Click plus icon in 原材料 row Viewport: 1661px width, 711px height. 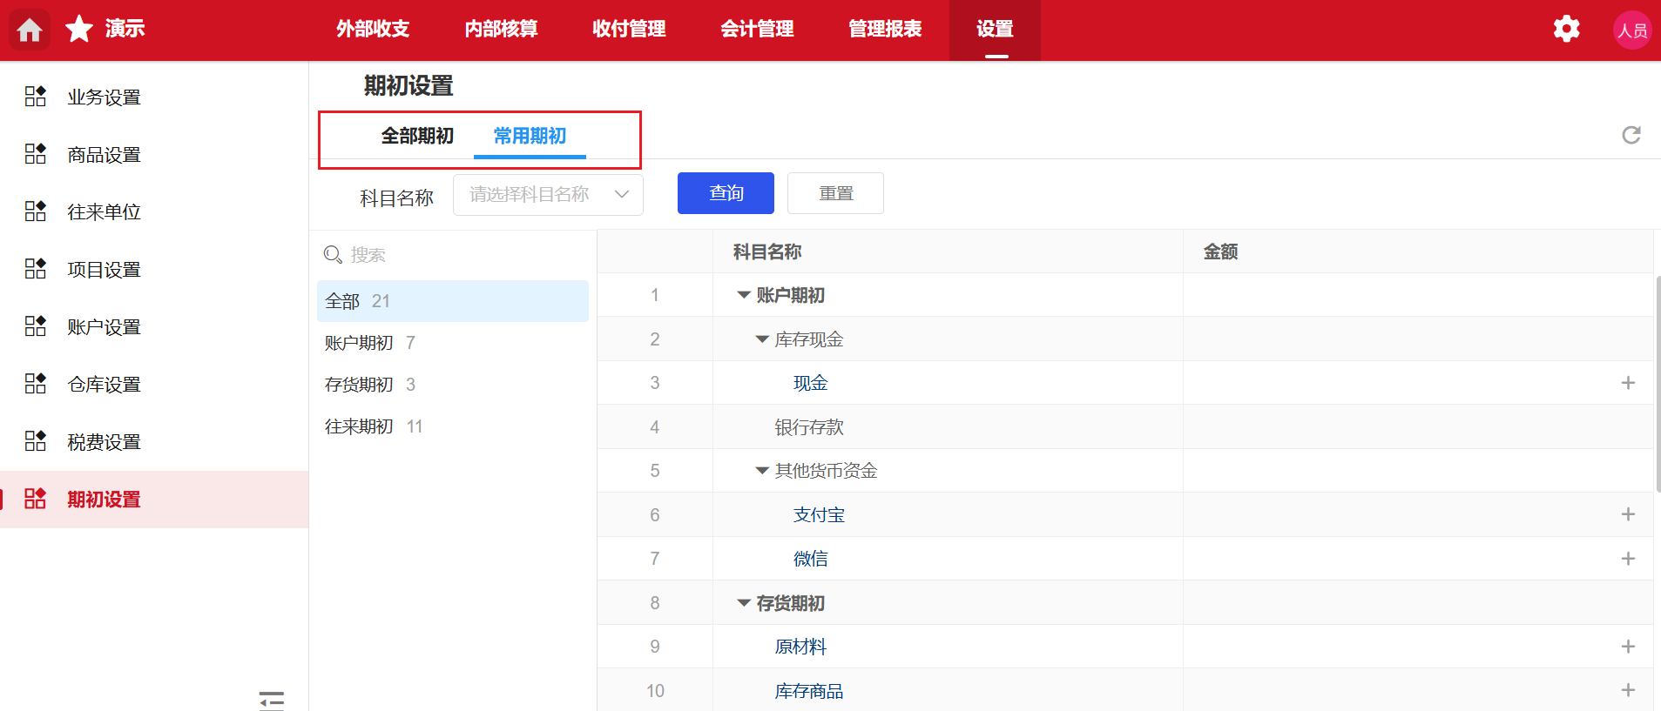click(x=1627, y=647)
